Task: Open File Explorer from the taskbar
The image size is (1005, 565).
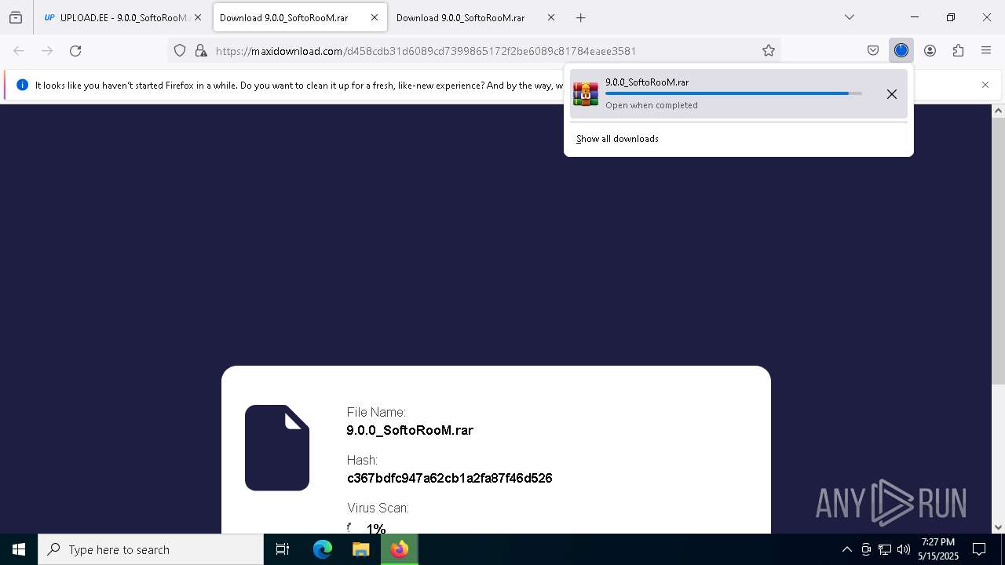Action: [360, 549]
